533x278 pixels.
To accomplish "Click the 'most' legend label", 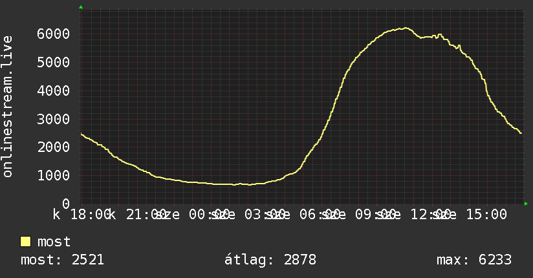I will pyautogui.click(x=54, y=242).
